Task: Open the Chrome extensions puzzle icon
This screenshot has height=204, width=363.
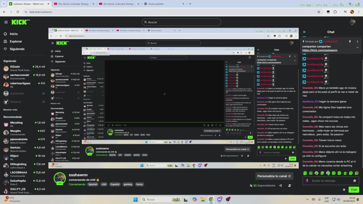Action: (335, 12)
